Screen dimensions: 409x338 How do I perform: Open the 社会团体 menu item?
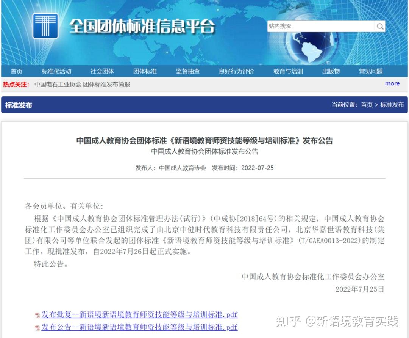(x=102, y=71)
